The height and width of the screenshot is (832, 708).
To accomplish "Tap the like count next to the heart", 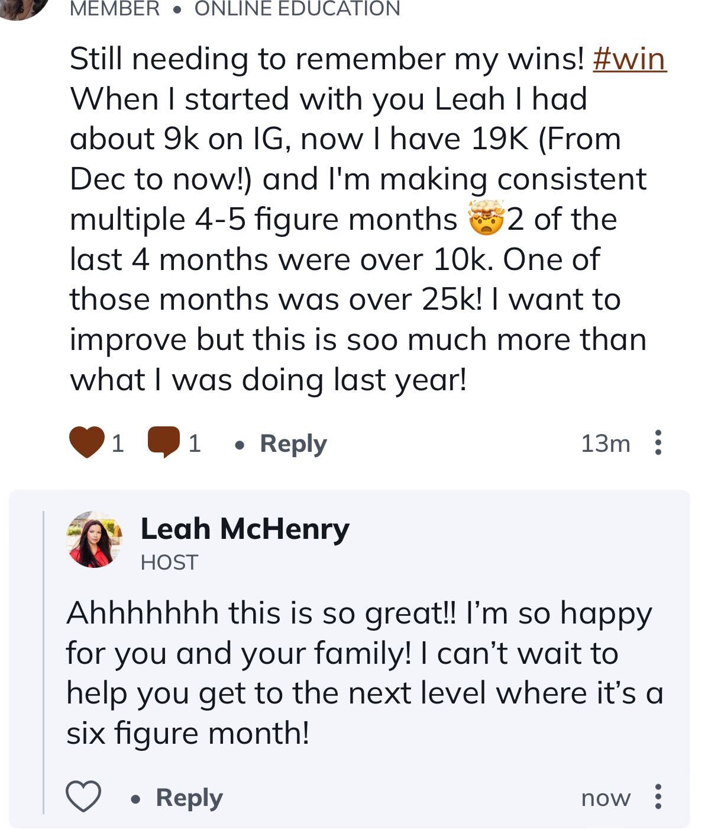I will point(118,444).
